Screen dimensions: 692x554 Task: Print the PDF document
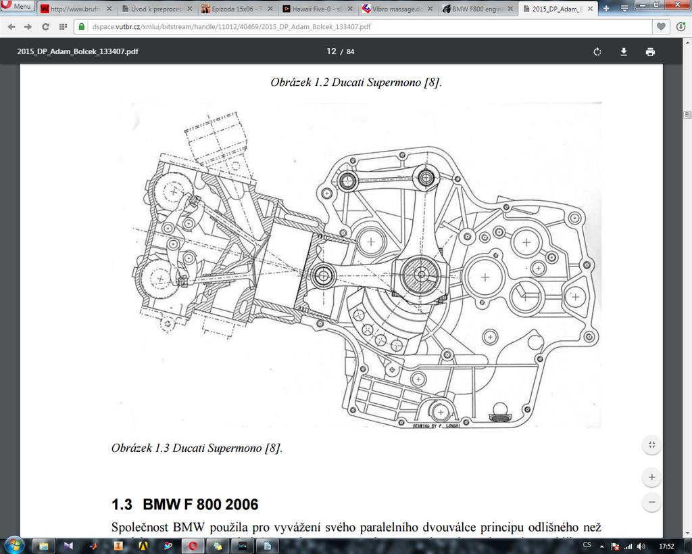point(650,51)
